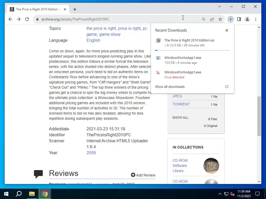
Task: Click SHOW ALL download files
Action: pos(180,117)
